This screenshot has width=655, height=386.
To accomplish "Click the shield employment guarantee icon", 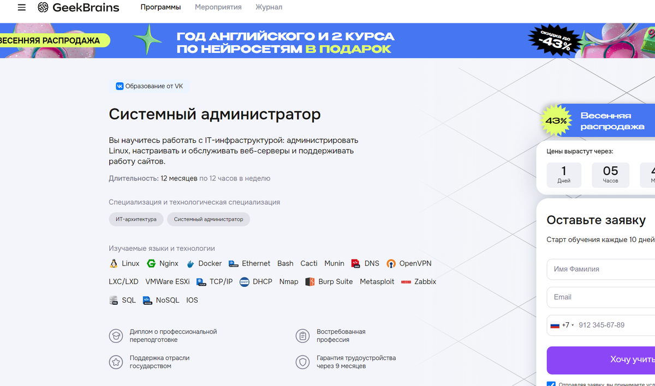I will (x=302, y=362).
